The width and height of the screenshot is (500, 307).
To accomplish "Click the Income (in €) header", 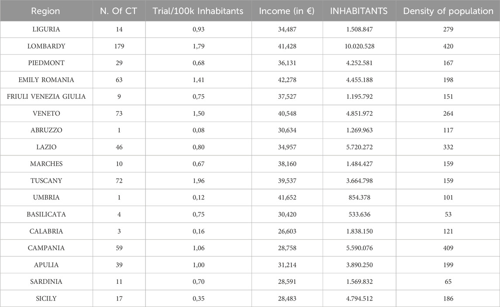I will [x=287, y=11].
